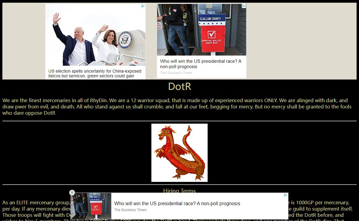
Task: Click the AdChoices icon on the top ballot box ad
Action: pyautogui.click(x=244, y=6)
